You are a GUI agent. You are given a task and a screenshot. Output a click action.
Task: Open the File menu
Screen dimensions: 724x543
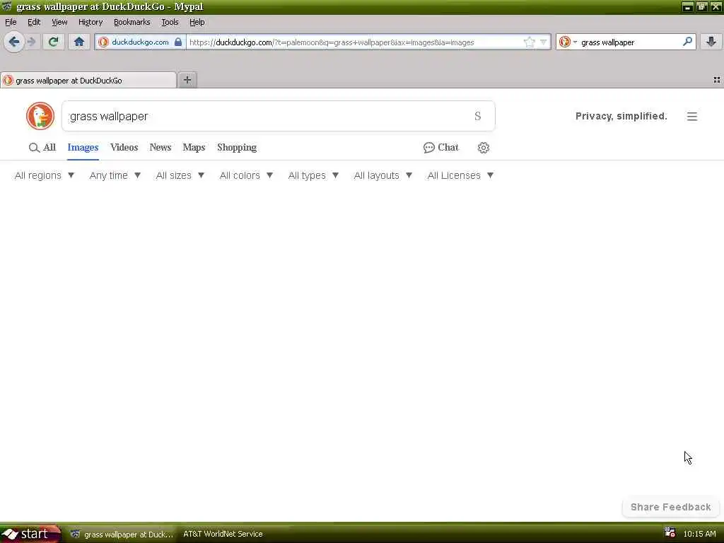tap(11, 22)
